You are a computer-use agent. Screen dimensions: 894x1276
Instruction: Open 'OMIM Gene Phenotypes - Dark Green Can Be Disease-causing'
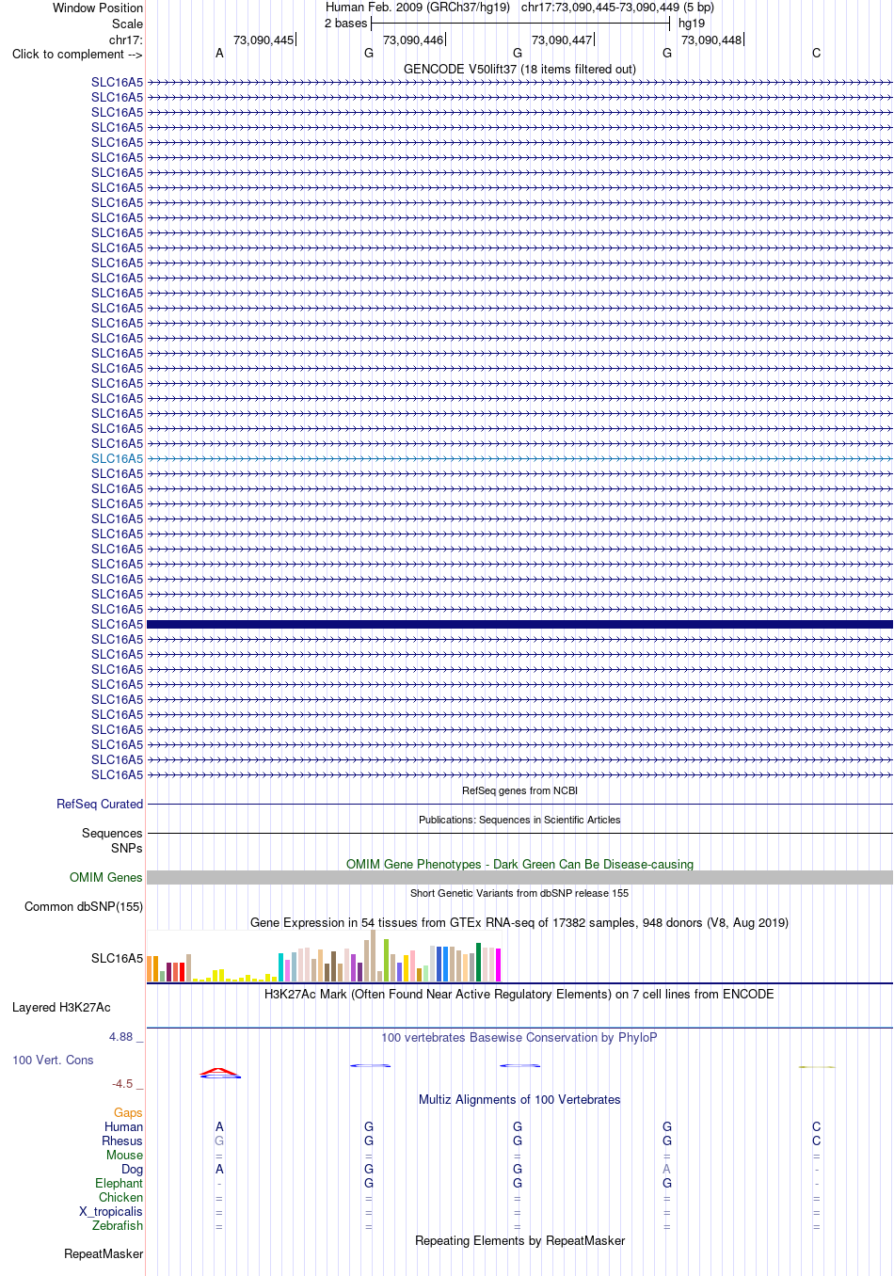519,864
